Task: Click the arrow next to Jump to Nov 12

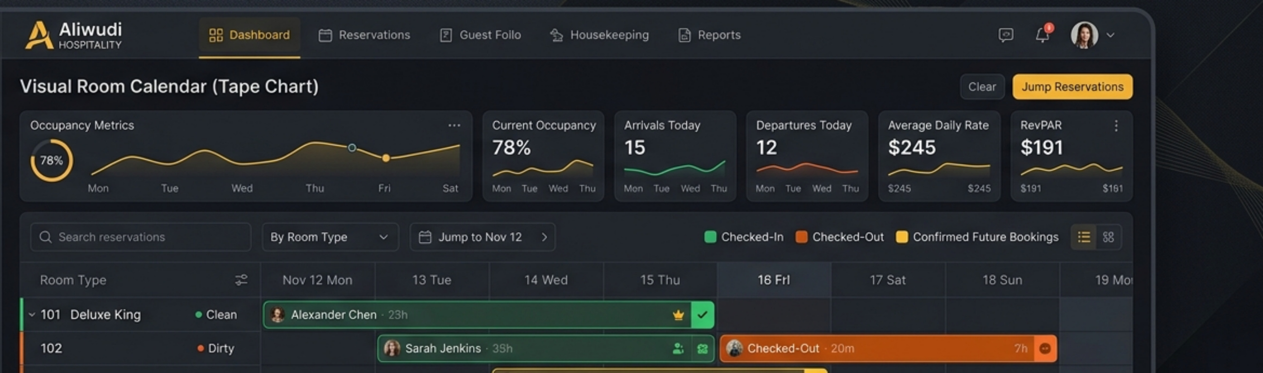Action: click(544, 237)
